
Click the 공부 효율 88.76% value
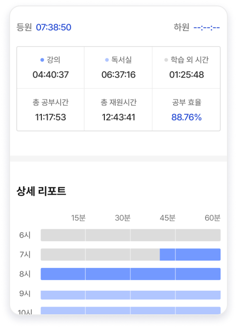(x=186, y=117)
